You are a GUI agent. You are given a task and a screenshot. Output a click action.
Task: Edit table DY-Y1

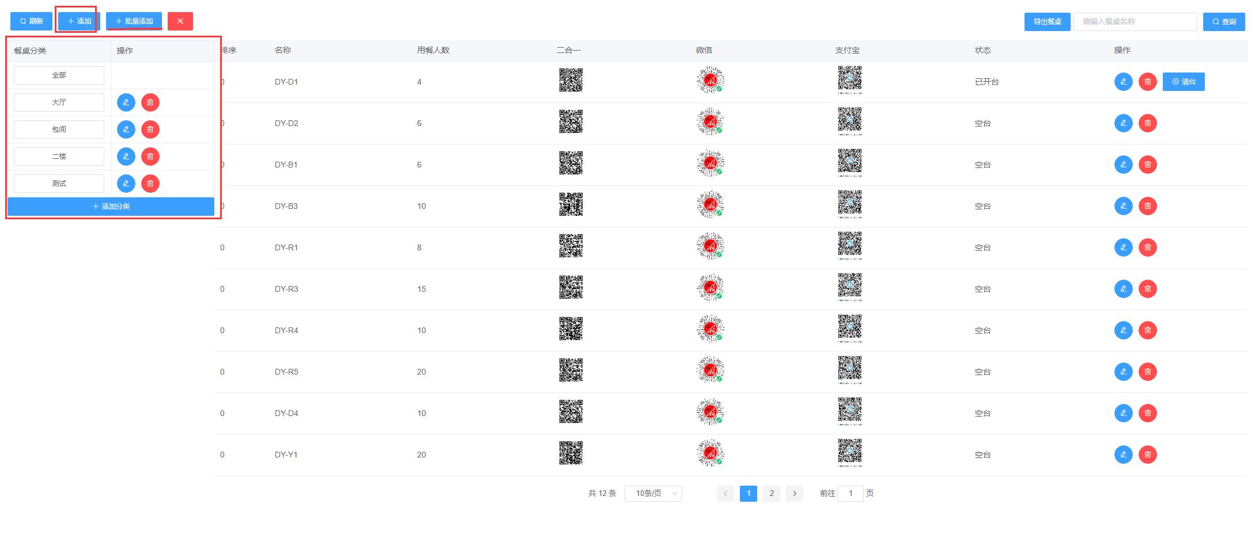click(x=1124, y=455)
